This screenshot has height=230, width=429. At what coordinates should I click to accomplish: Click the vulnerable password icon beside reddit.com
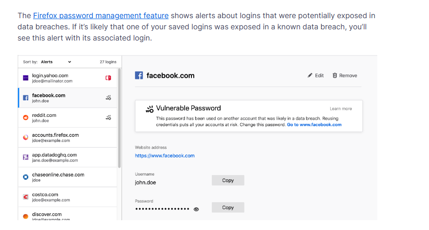[108, 118]
